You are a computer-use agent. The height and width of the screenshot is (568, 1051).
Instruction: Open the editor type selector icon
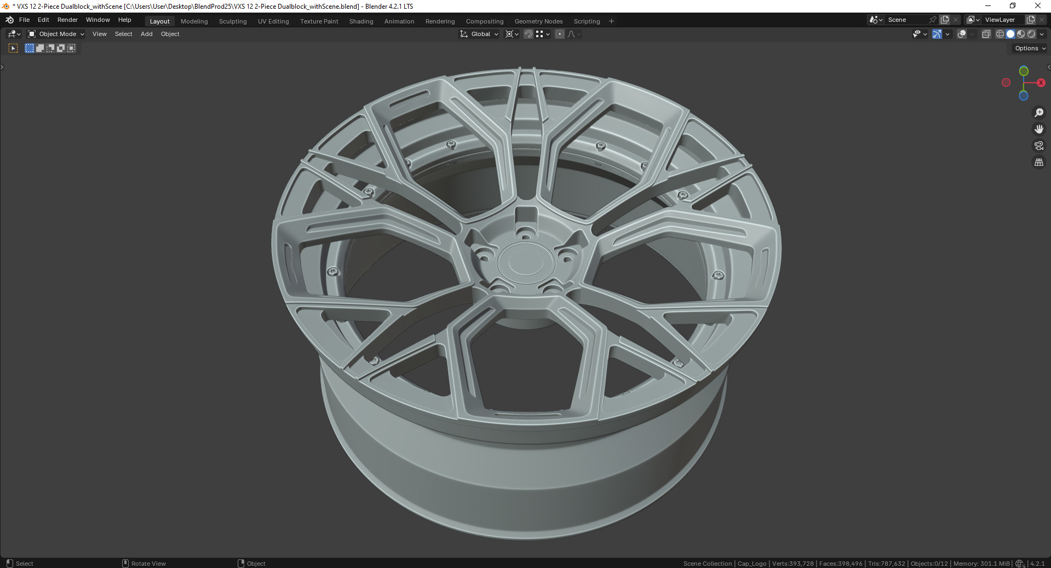click(x=14, y=34)
